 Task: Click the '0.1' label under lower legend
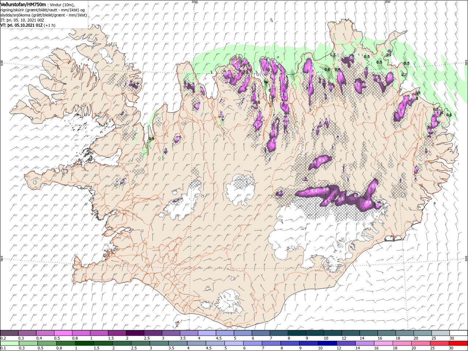[3, 348]
